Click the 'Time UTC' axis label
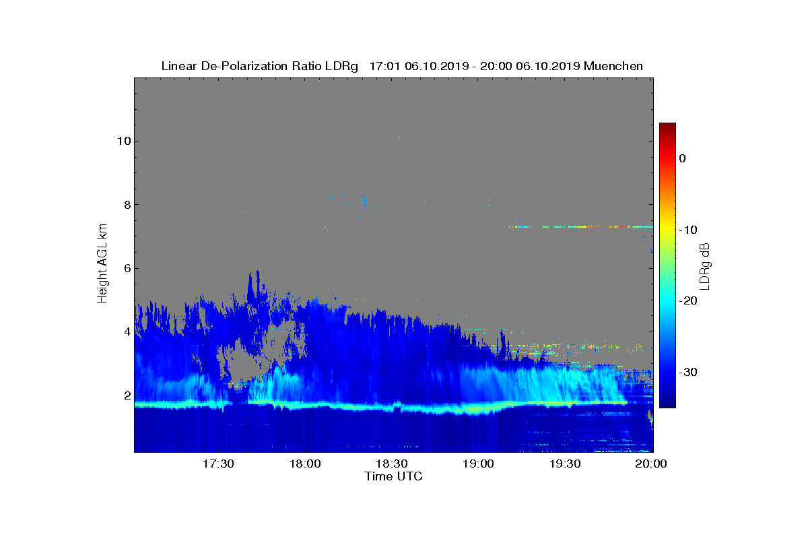Viewport: 808px width, 539px height. [394, 476]
